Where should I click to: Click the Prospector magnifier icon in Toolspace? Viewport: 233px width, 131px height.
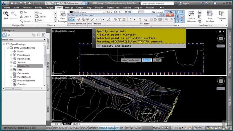[x=4, y=35]
